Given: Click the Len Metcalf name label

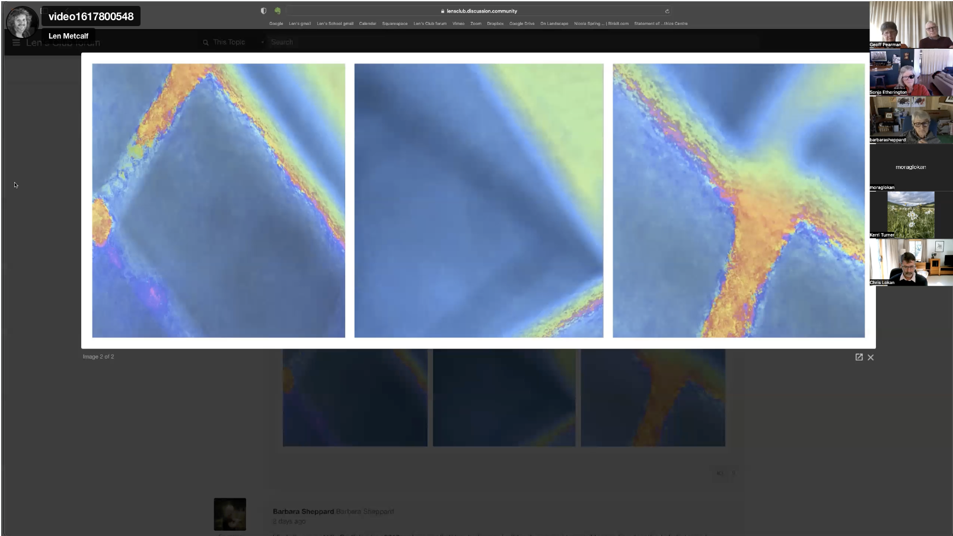Looking at the screenshot, I should coord(68,36).
